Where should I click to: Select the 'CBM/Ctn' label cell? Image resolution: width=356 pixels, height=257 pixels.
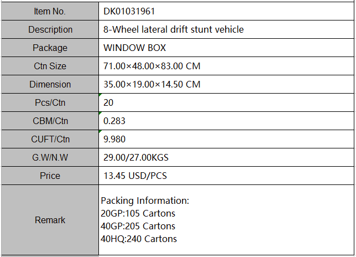click(50, 121)
